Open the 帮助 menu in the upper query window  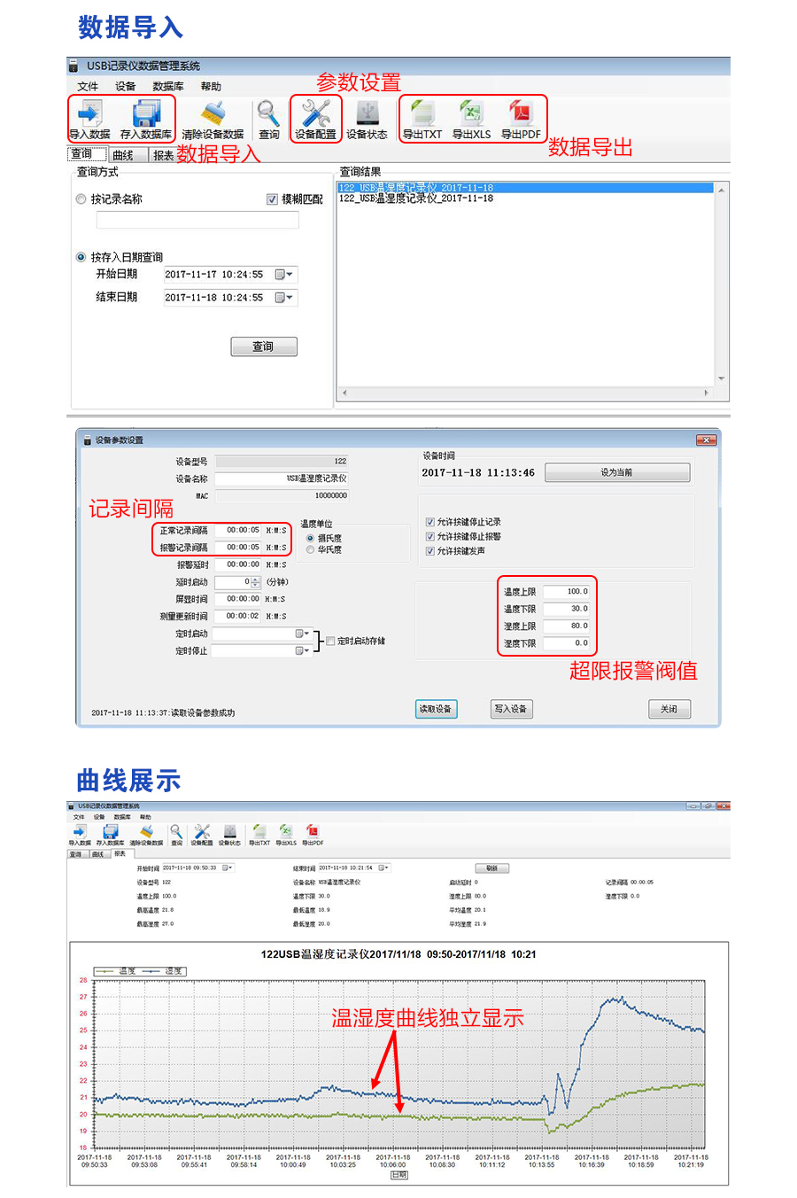click(211, 86)
